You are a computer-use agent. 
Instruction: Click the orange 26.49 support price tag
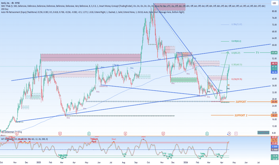(x=274, y=102)
